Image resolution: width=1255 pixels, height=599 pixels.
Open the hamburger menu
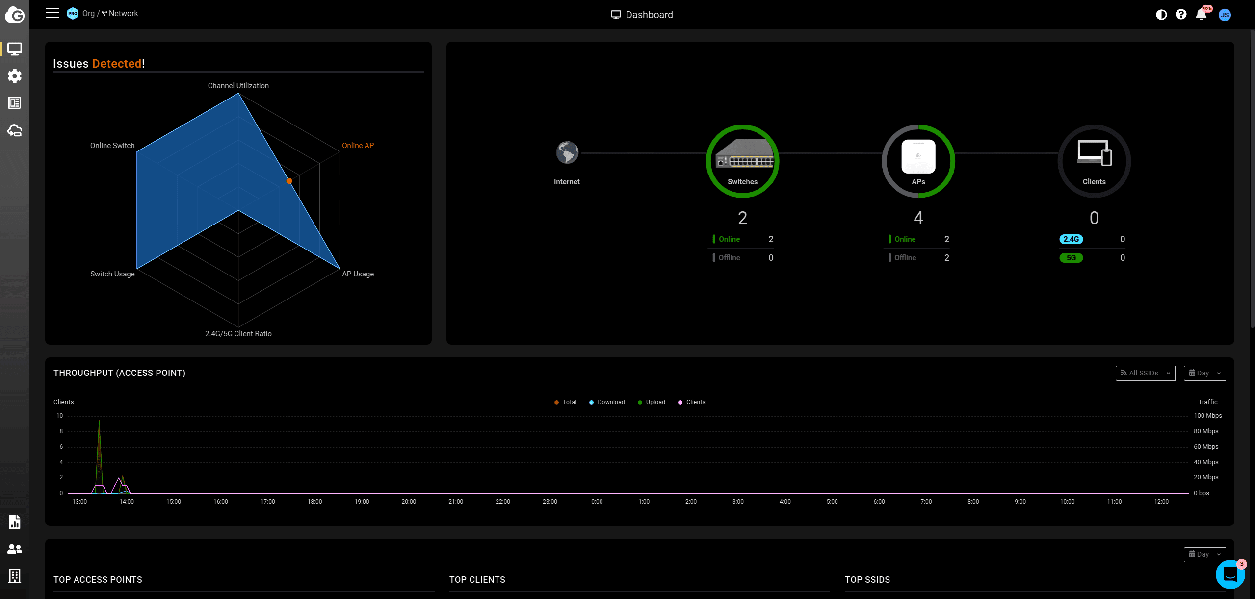52,13
